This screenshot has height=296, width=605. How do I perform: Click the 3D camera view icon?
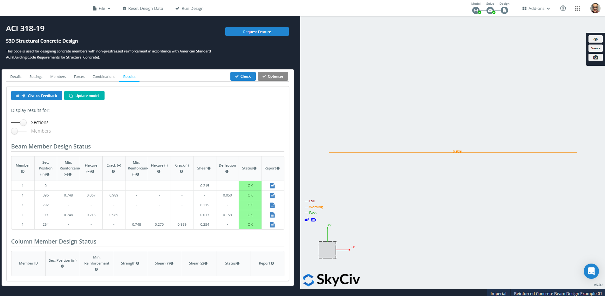[313, 219]
